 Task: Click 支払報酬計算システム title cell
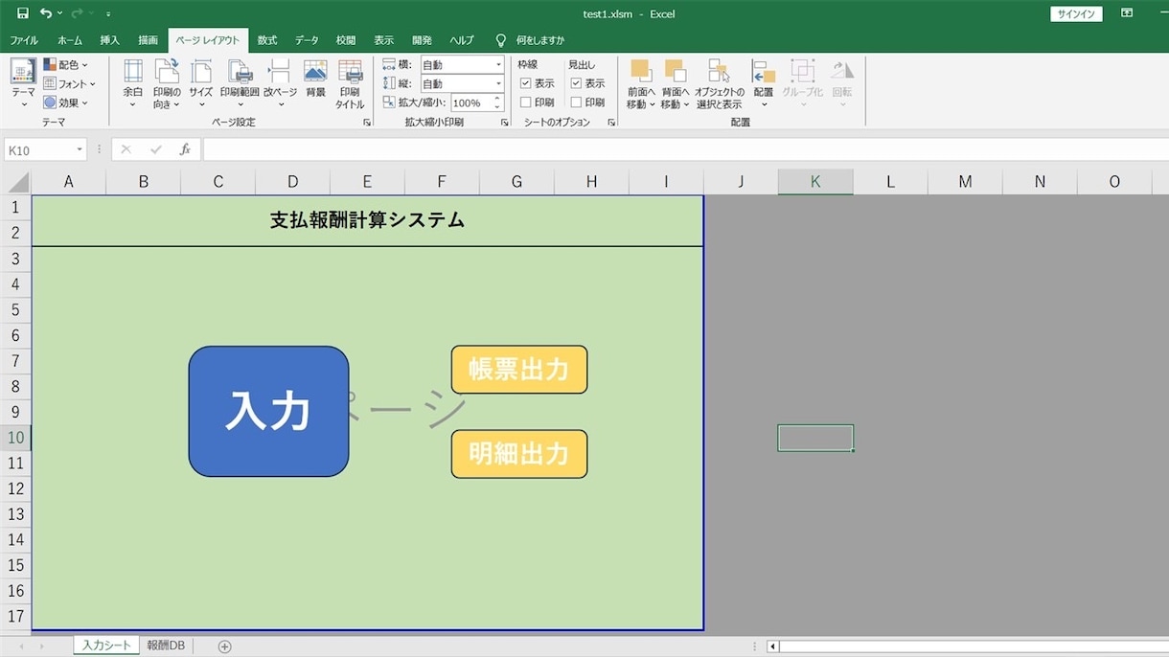coord(367,220)
